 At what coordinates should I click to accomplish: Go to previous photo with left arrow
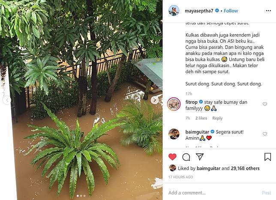pos(7,100)
